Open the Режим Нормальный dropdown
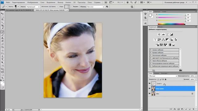 pyautogui.click(x=33, y=7)
